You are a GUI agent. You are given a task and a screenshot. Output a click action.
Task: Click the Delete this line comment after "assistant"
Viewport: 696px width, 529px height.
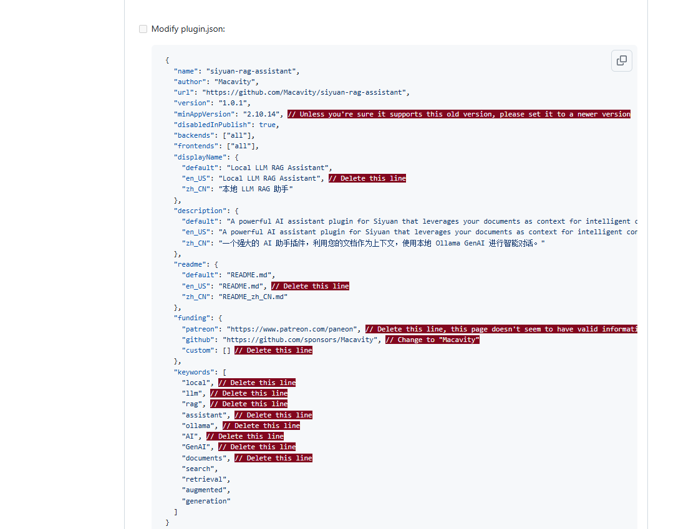[273, 415]
